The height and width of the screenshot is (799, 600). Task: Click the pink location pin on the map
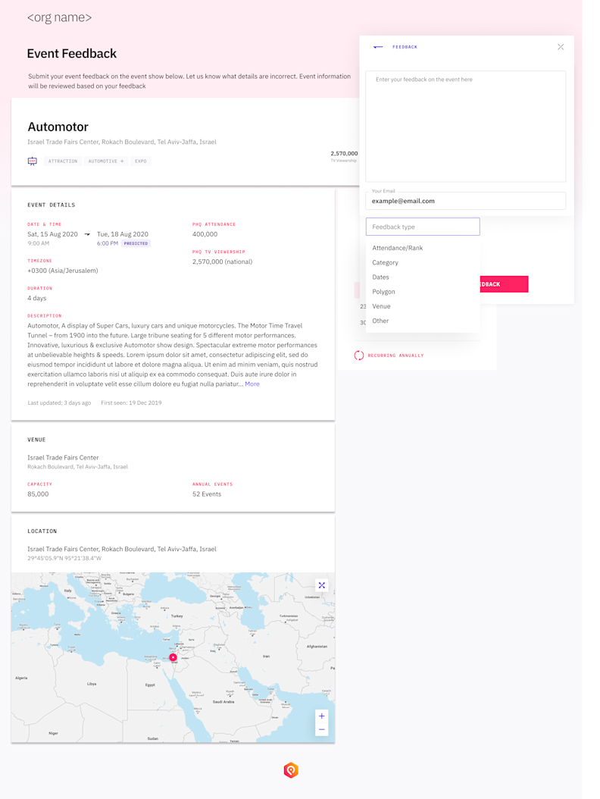(173, 657)
